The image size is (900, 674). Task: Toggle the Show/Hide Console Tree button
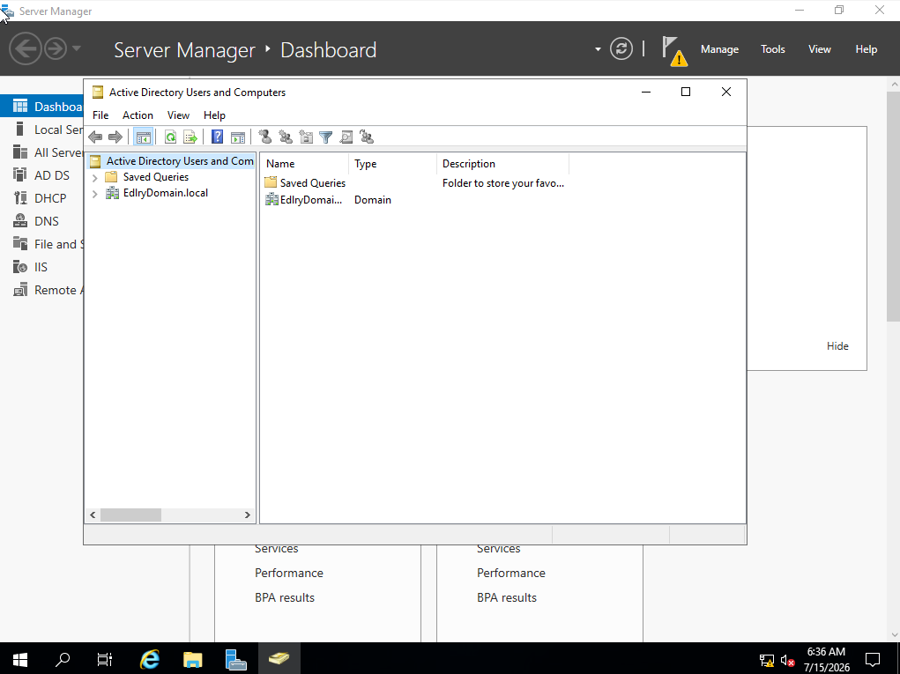[x=143, y=137]
